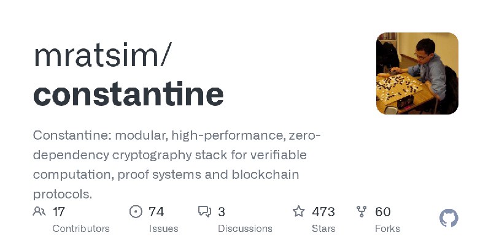Open the mratsim avatar photo
The width and height of the screenshot is (491, 245).
(417, 73)
